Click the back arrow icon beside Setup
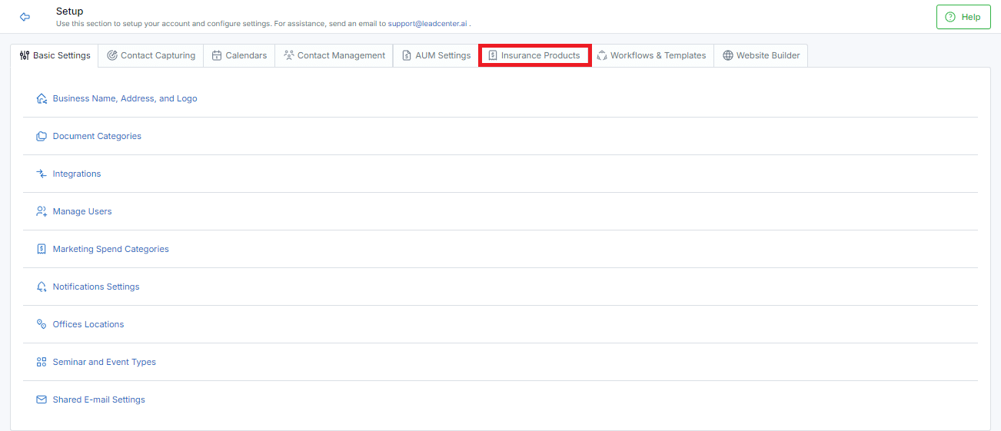The width and height of the screenshot is (1001, 431). point(25,17)
